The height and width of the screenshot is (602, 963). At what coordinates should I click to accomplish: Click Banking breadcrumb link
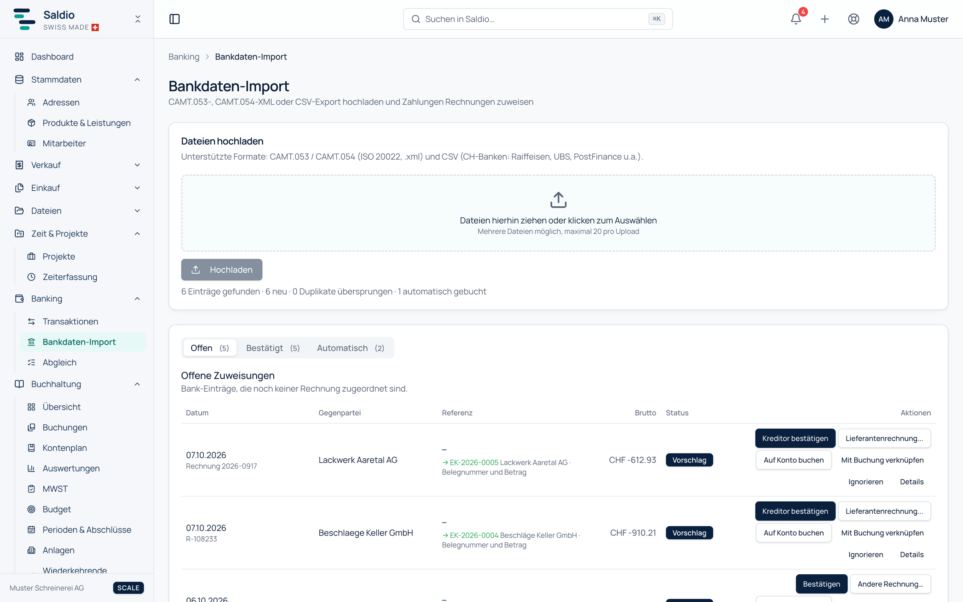coord(184,57)
